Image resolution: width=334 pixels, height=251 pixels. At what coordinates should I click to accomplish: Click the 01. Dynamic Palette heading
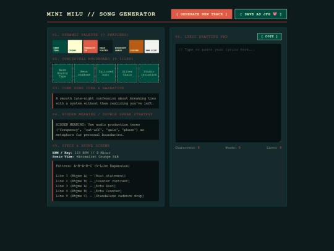point(90,35)
